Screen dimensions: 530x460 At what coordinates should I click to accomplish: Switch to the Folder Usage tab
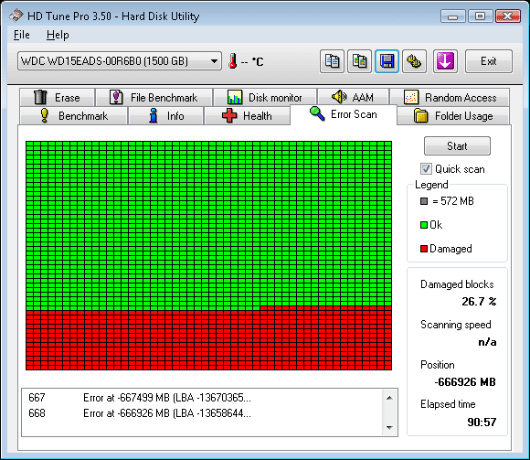453,116
